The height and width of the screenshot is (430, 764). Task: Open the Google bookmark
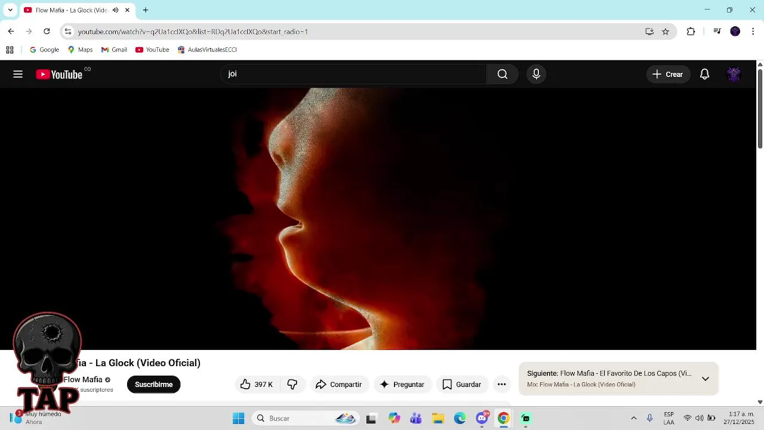pos(44,50)
